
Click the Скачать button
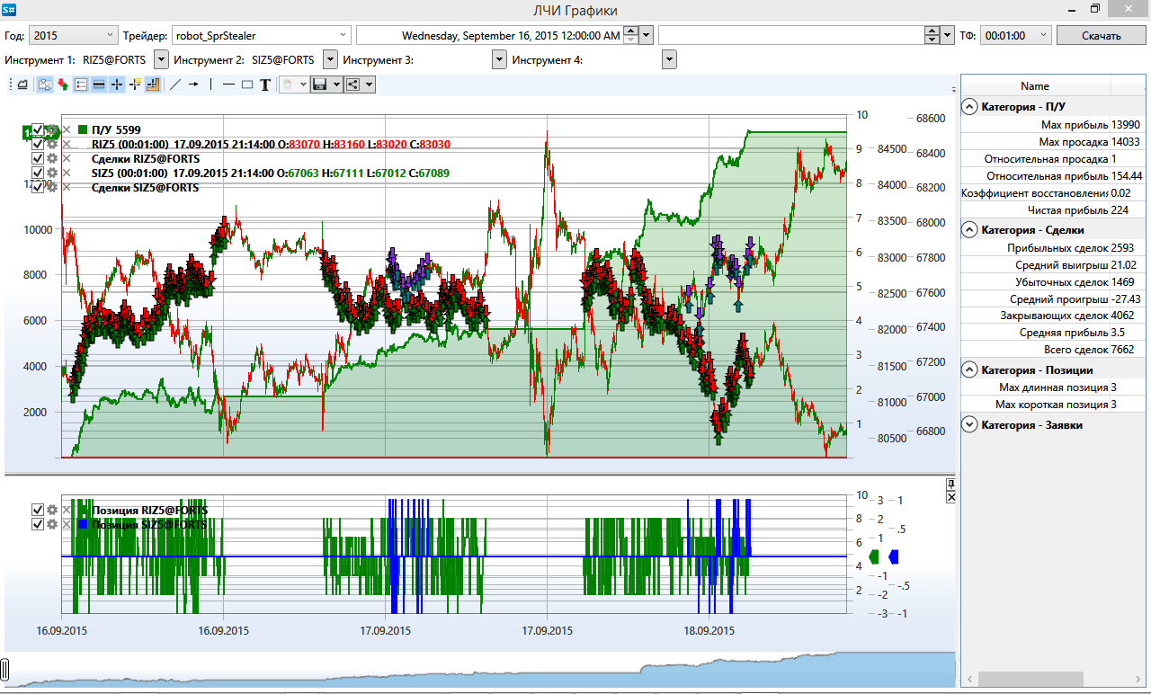(1101, 35)
